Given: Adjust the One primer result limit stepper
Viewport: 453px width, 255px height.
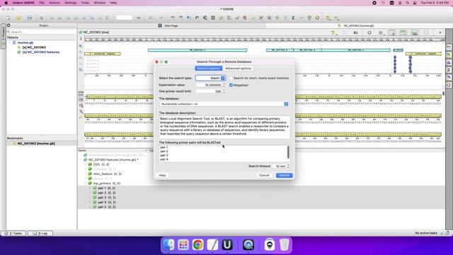Looking at the screenshot, I should click(224, 91).
